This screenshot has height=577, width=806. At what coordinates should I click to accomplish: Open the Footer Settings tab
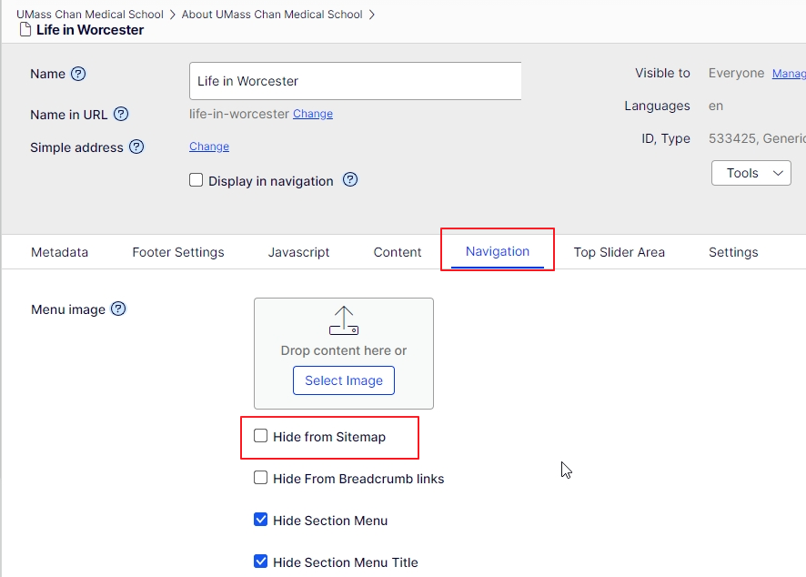tap(178, 252)
